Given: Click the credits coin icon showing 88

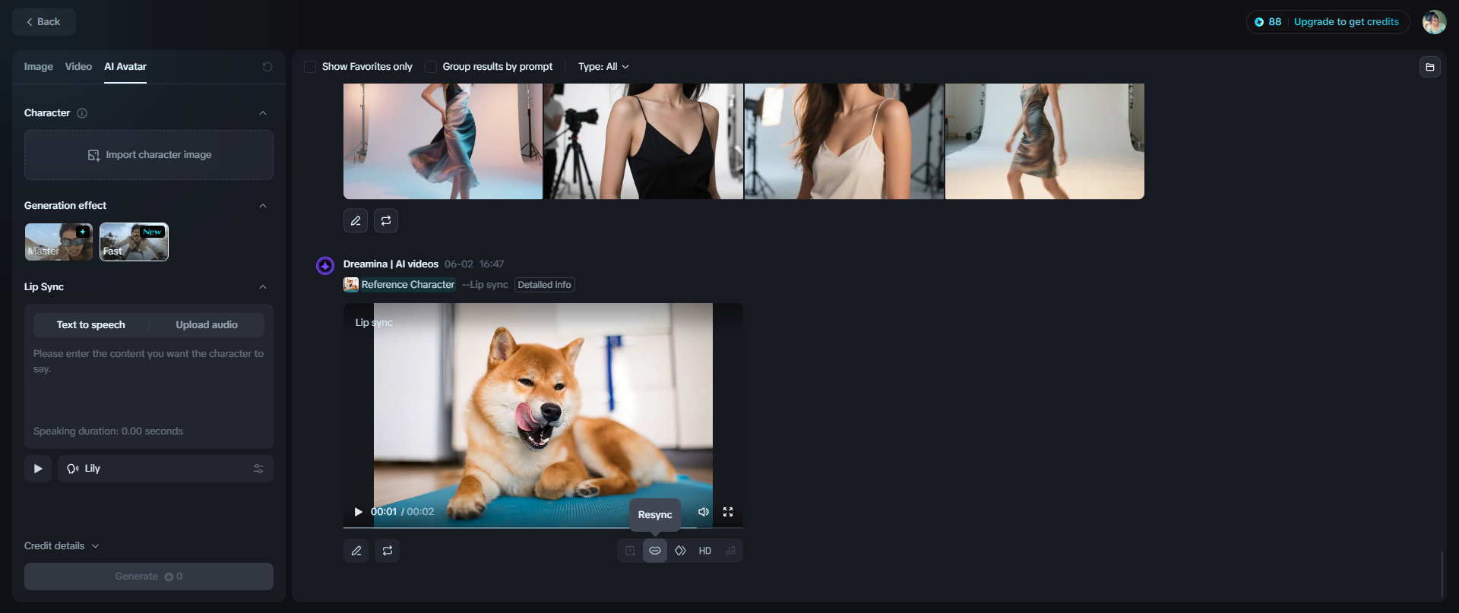Looking at the screenshot, I should [1259, 22].
